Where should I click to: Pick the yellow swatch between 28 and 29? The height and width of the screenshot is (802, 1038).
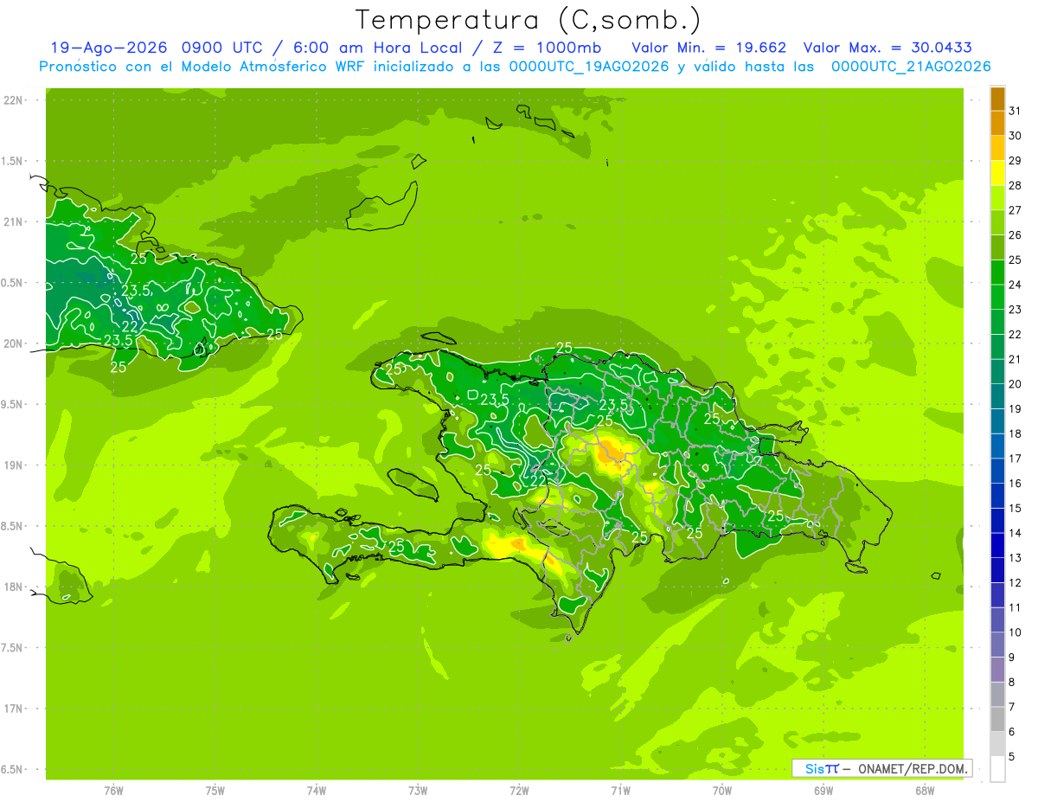997,173
